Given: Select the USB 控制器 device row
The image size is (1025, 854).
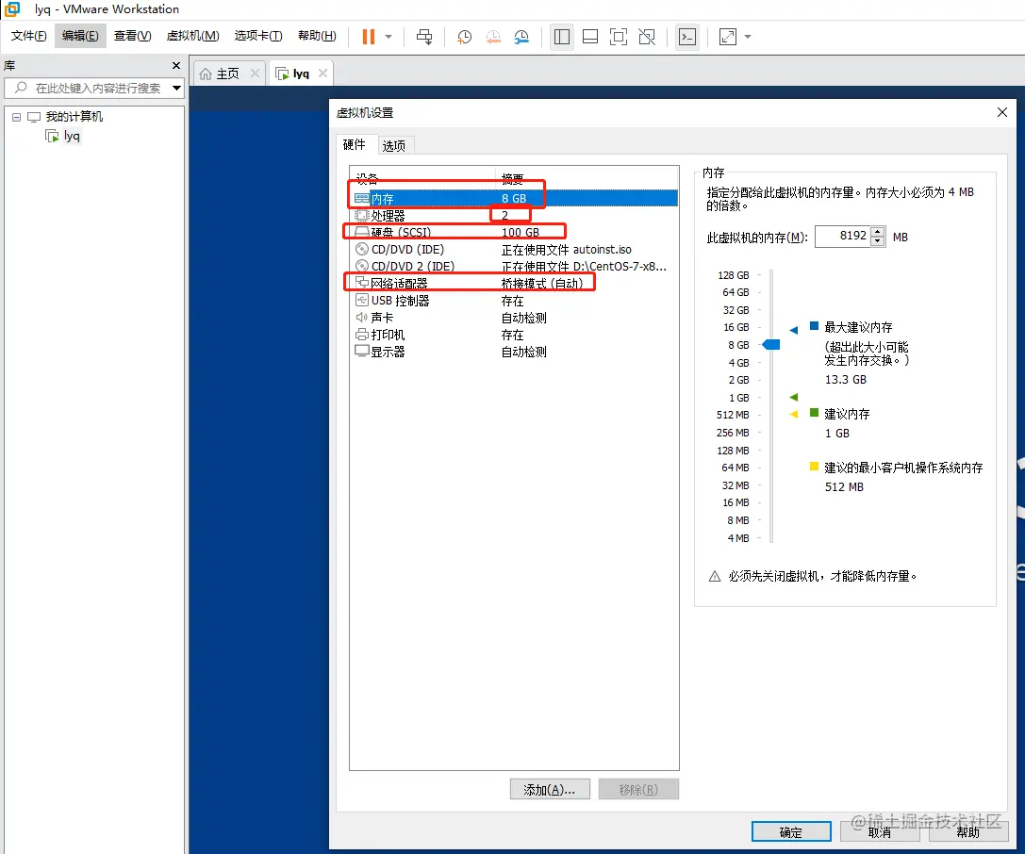Looking at the screenshot, I should [x=514, y=301].
